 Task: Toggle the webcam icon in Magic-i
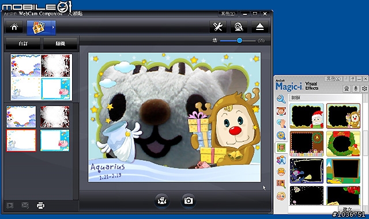click(x=347, y=89)
